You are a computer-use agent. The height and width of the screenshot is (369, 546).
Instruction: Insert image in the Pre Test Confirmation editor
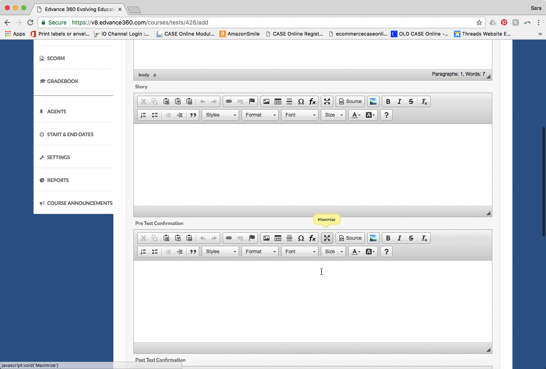click(266, 238)
